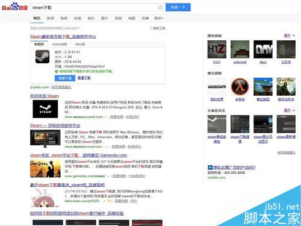Image resolution: width=301 pixels, height=226 pixels.
Task: Click the Steam app icon in download card
Action: pos(42,57)
